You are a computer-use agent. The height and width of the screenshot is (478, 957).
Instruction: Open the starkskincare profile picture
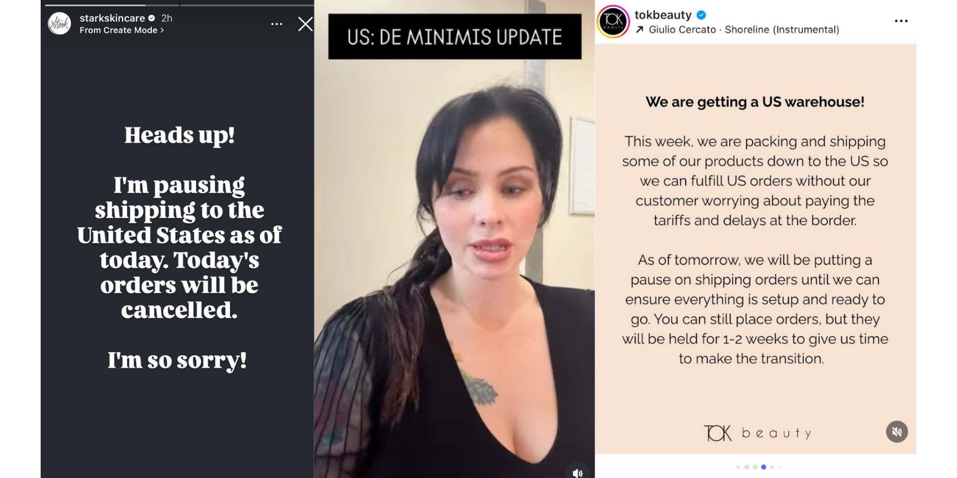click(59, 24)
